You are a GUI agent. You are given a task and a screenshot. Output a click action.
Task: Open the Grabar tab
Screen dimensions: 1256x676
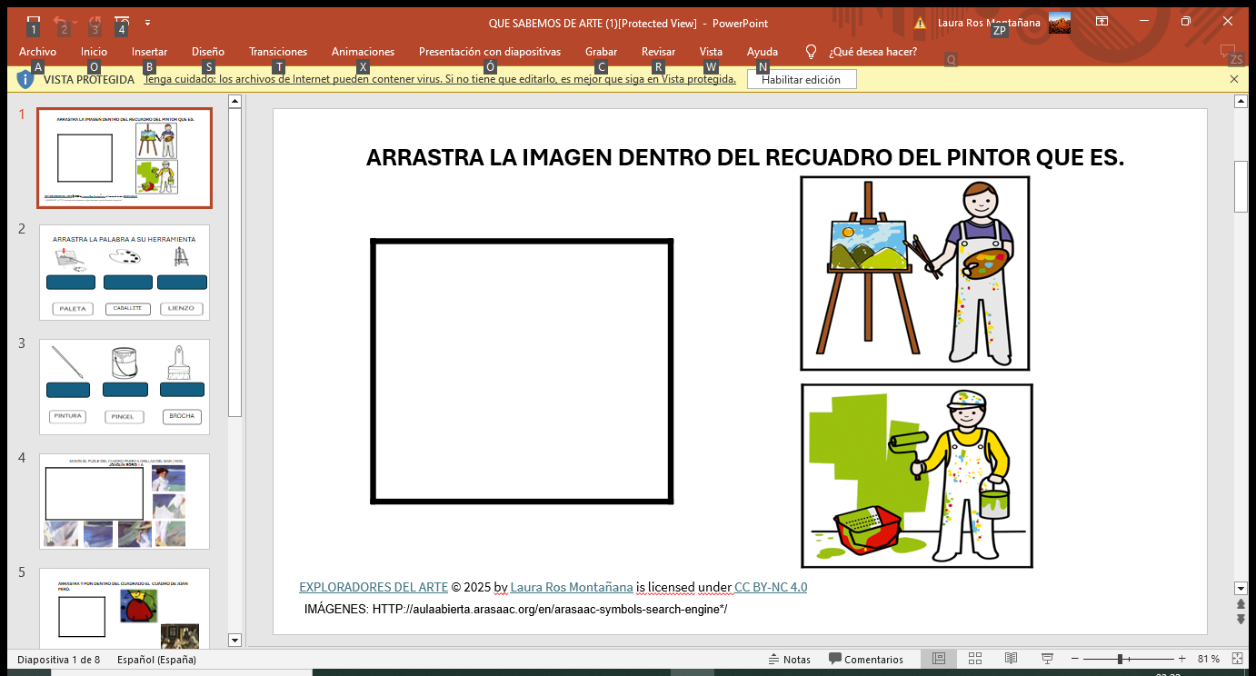click(601, 52)
